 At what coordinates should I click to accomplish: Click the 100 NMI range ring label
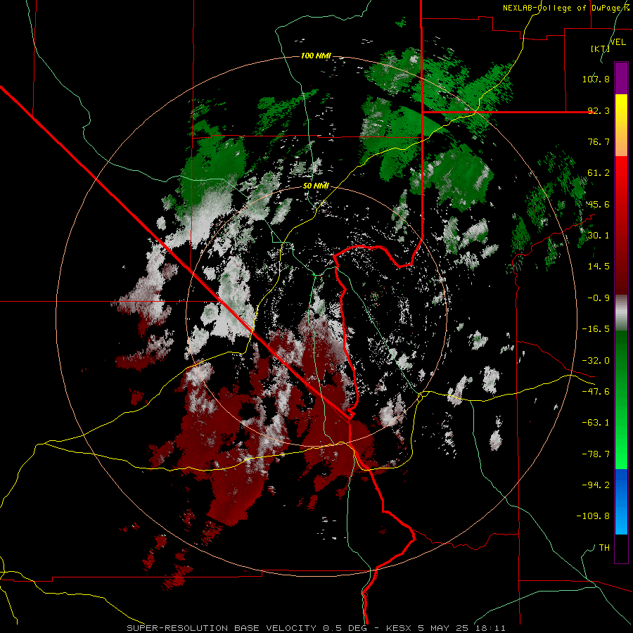tap(316, 56)
